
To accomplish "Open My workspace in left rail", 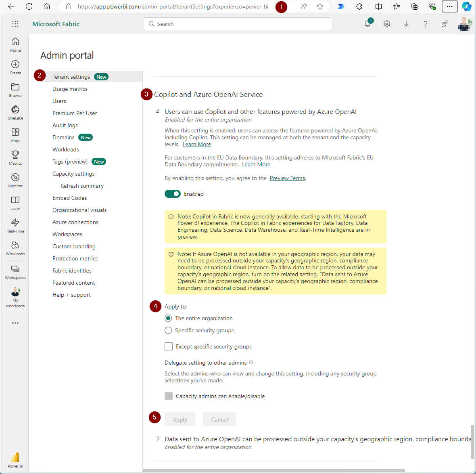I will (15, 298).
